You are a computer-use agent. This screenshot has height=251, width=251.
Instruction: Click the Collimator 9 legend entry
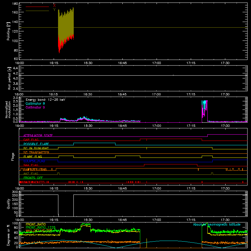(35, 107)
